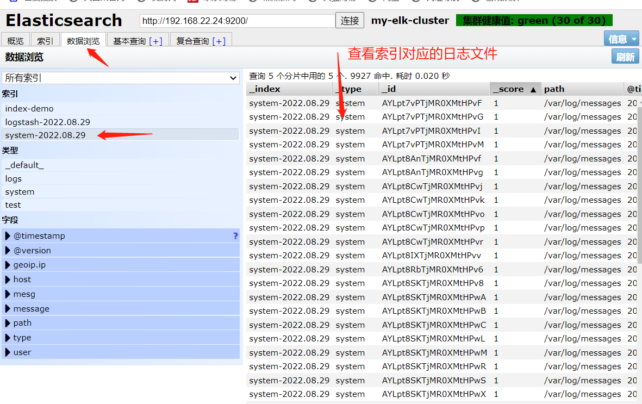Select the _default_ type

coord(121,165)
